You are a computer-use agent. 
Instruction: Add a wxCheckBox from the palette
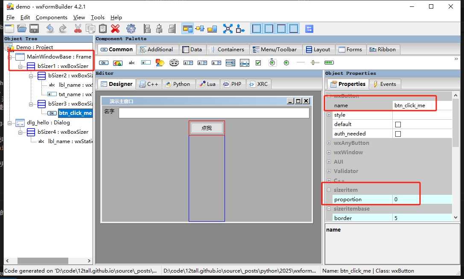click(x=258, y=63)
